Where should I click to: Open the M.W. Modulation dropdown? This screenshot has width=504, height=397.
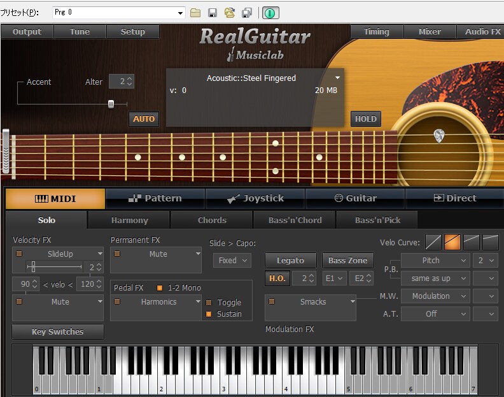[435, 296]
